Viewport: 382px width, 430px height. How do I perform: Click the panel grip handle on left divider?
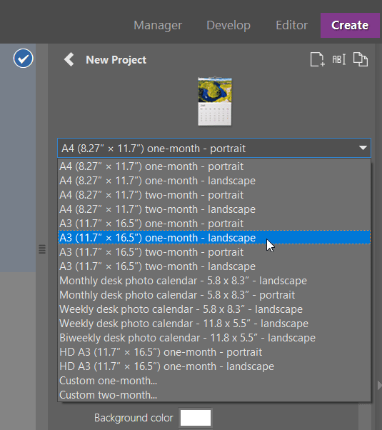[x=42, y=249]
